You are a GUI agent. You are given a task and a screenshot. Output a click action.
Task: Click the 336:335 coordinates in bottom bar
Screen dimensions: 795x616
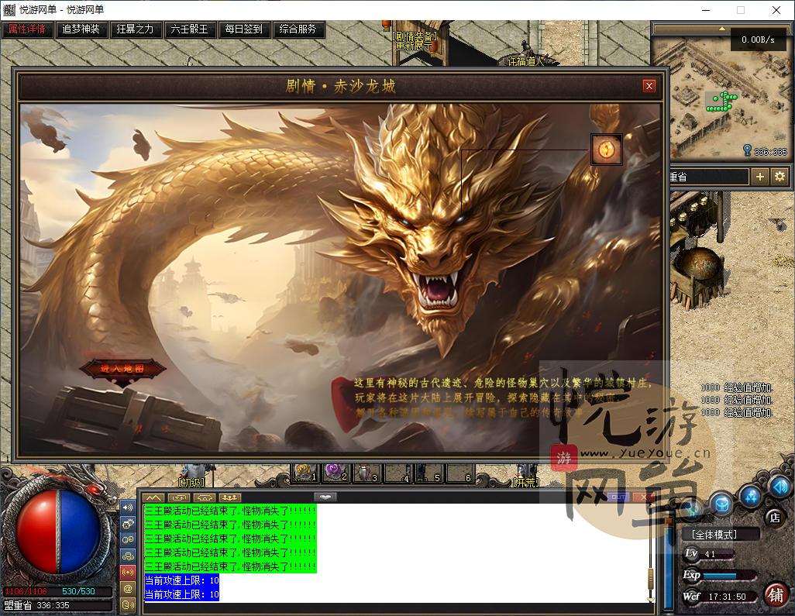pyautogui.click(x=53, y=605)
